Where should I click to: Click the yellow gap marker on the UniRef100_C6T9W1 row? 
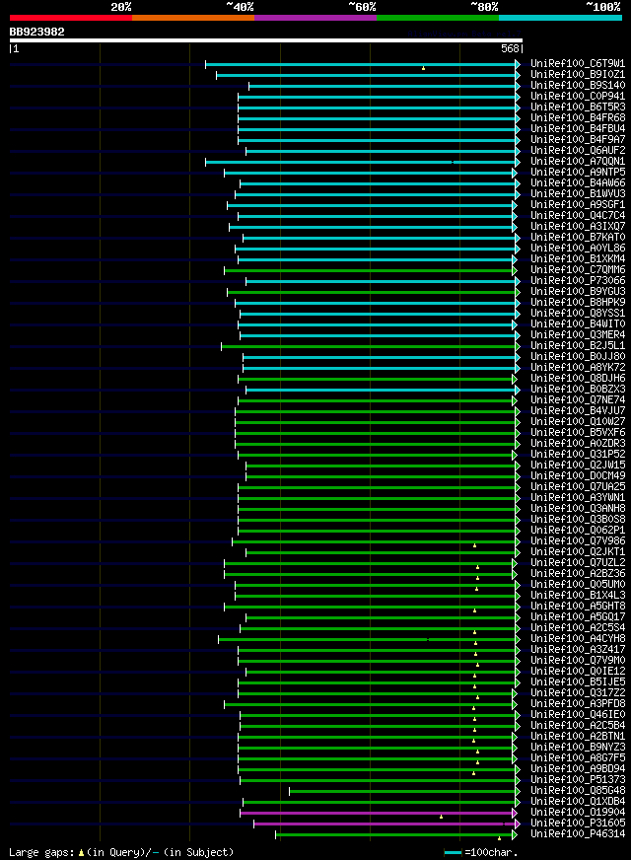coord(423,68)
